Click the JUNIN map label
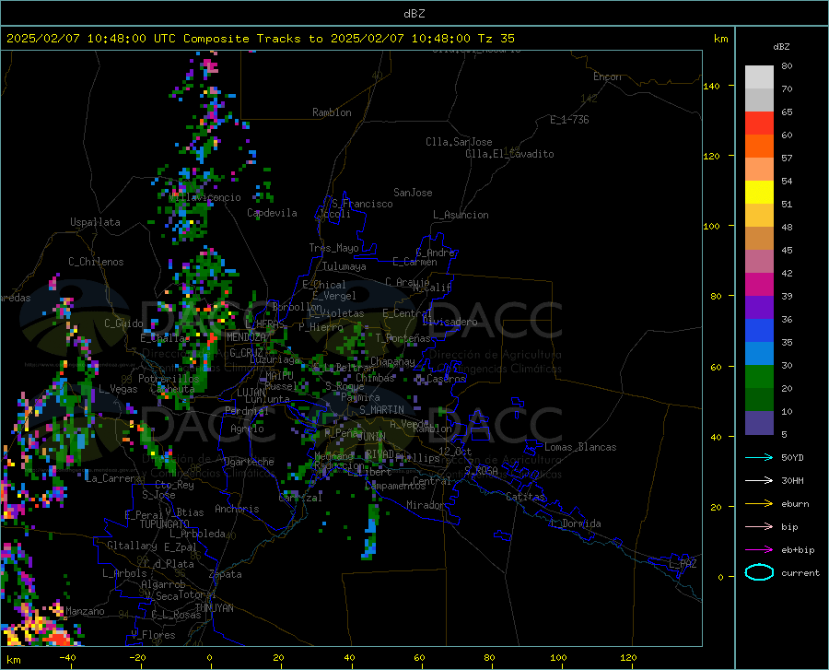This screenshot has width=829, height=670. tap(372, 437)
